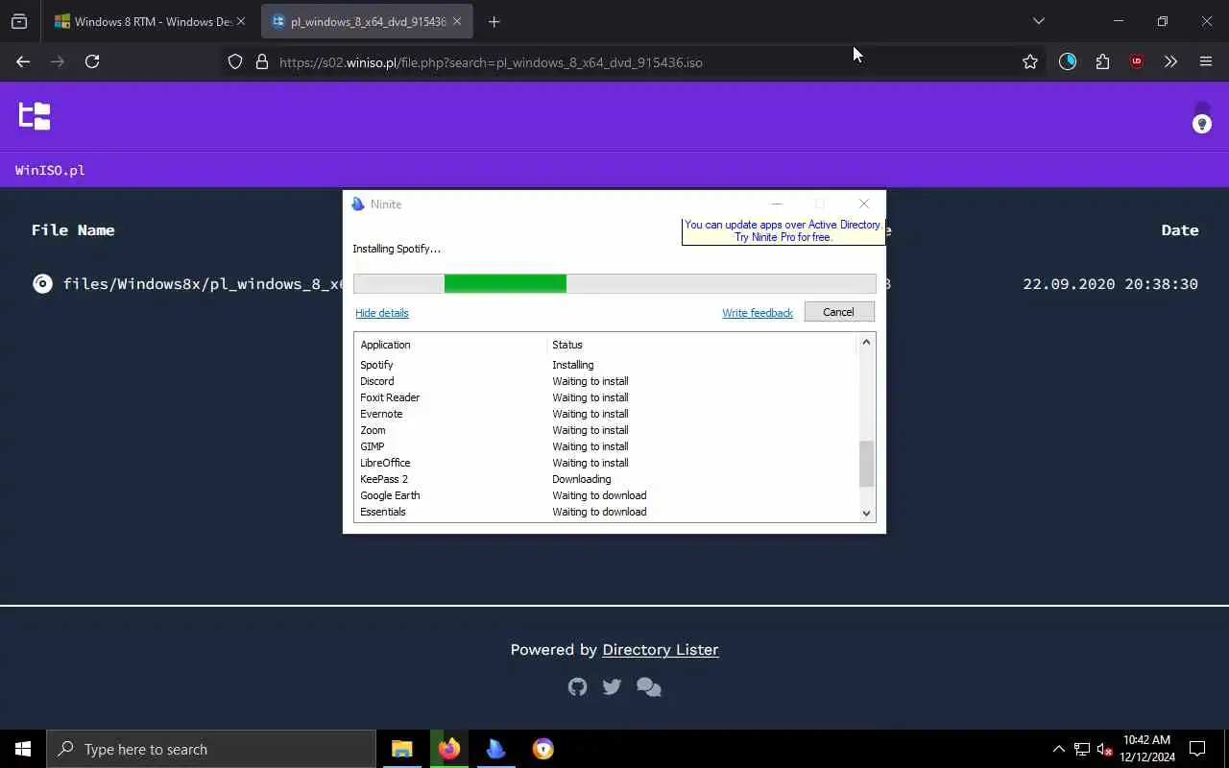
Task: Go back with the browser back arrow
Action: point(23,61)
